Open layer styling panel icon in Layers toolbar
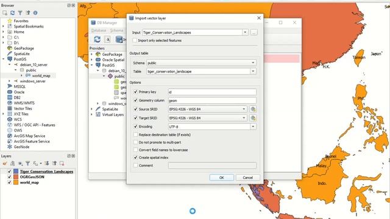390x219 pixels. click(5, 164)
